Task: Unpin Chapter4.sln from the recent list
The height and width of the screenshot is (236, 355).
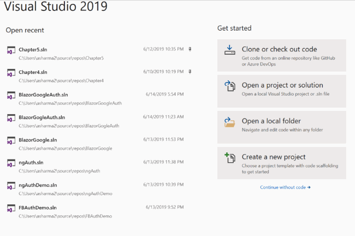Action: 190,72
